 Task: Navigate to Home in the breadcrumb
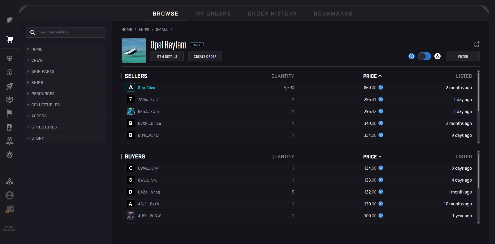(127, 30)
